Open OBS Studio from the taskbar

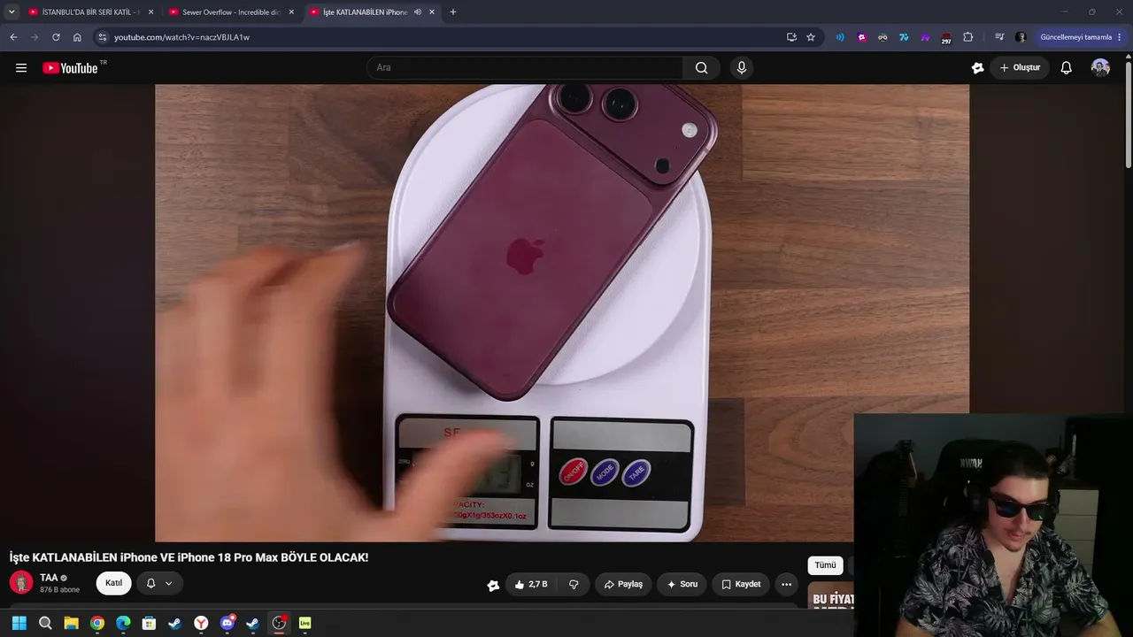click(279, 623)
